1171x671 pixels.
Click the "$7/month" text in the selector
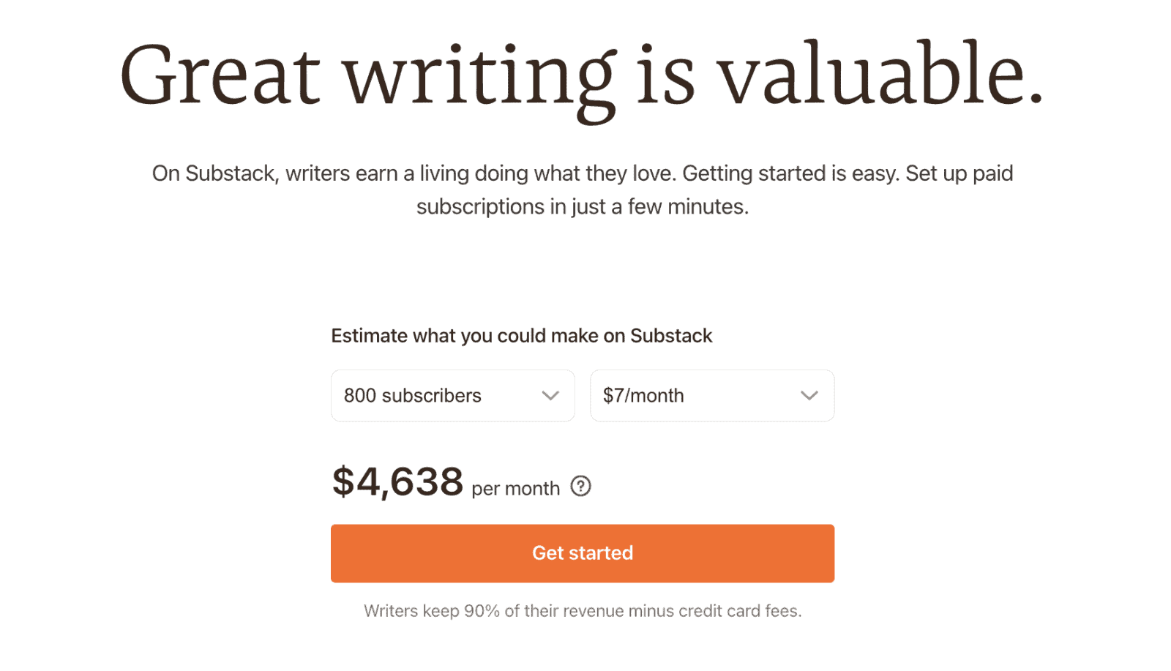pos(643,396)
